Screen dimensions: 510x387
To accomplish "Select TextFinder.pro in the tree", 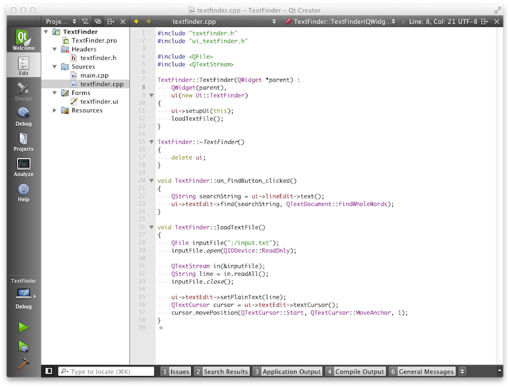I will pyautogui.click(x=94, y=41).
